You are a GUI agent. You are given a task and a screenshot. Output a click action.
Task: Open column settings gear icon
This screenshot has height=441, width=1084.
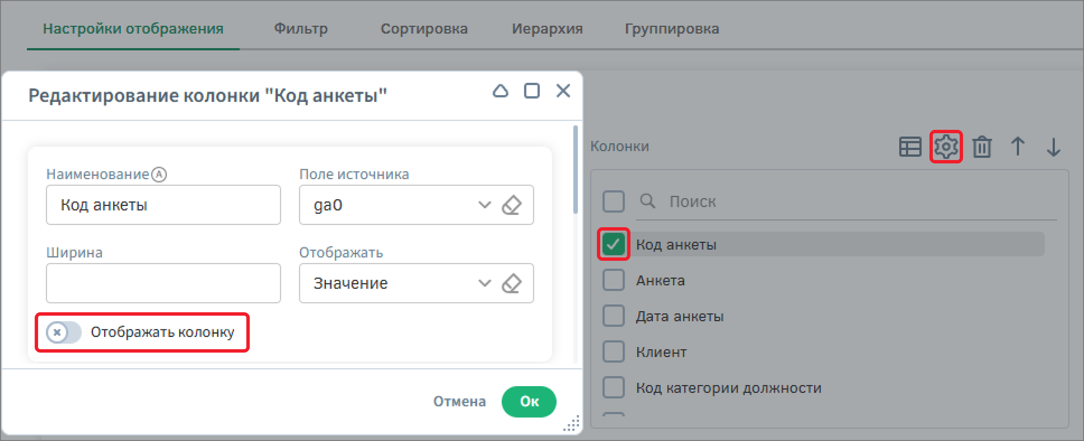tap(946, 147)
